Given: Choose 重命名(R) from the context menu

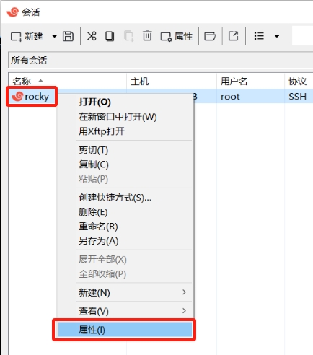Looking at the screenshot, I should tap(98, 227).
